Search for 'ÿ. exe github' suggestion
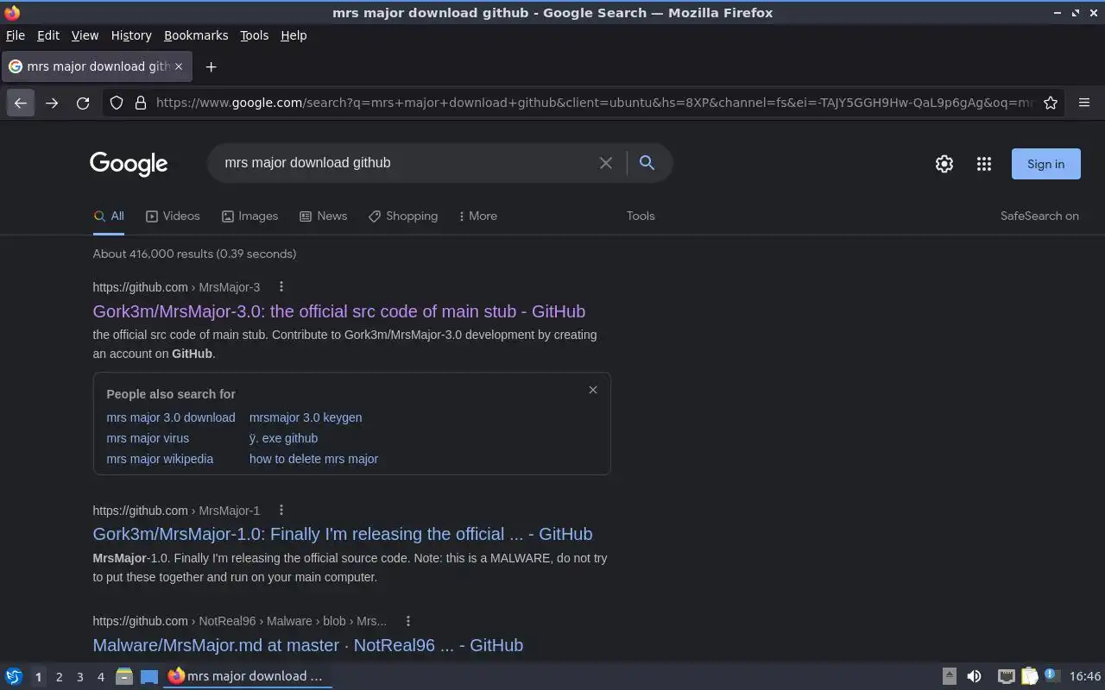1105x690 pixels. [284, 438]
